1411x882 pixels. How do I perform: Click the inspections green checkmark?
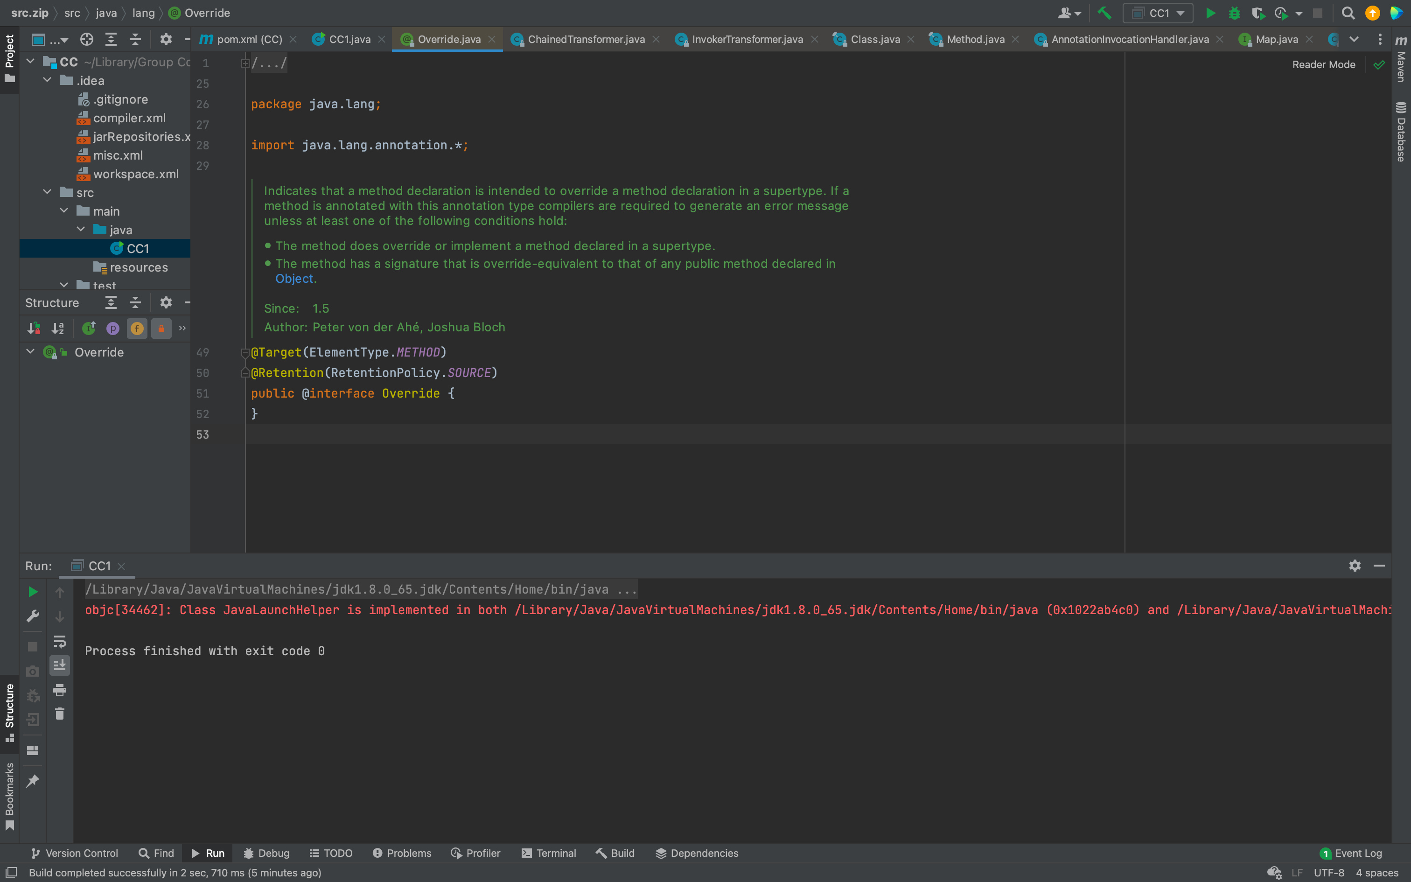tap(1379, 65)
